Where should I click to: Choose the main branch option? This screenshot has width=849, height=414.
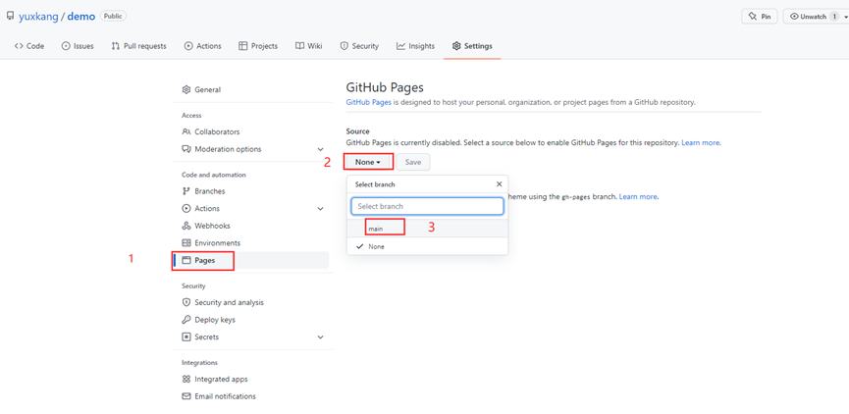[427, 229]
